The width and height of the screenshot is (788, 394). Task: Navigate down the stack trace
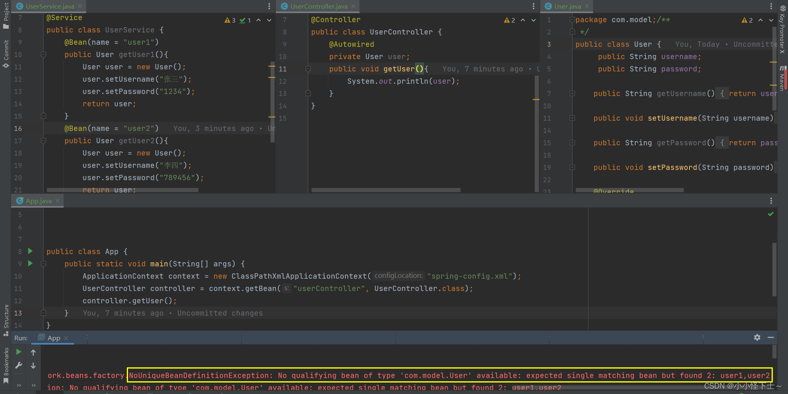coord(33,365)
